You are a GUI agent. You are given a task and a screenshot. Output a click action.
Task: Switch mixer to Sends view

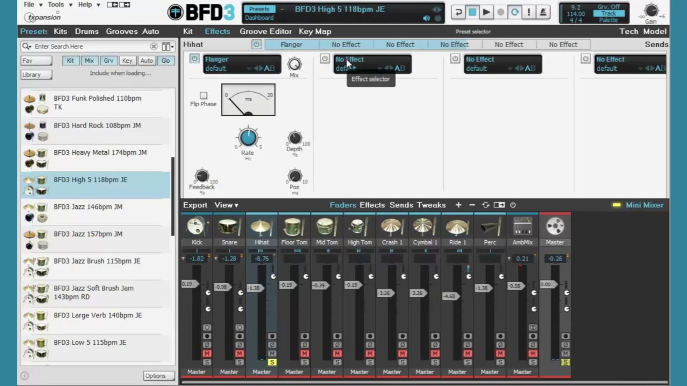[401, 205]
